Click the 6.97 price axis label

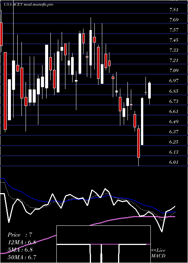[x=174, y=81]
